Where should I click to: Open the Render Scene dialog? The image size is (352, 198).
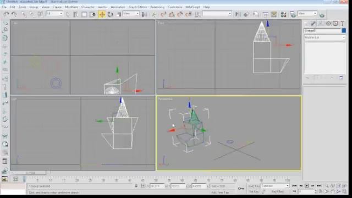point(293,15)
